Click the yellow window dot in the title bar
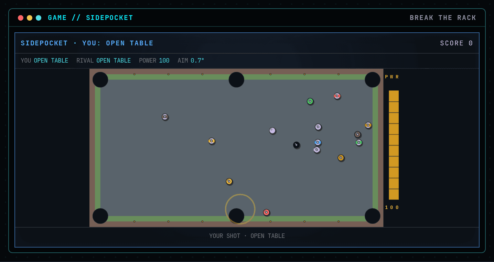Screen dimensions: 494x262 [x=30, y=18]
